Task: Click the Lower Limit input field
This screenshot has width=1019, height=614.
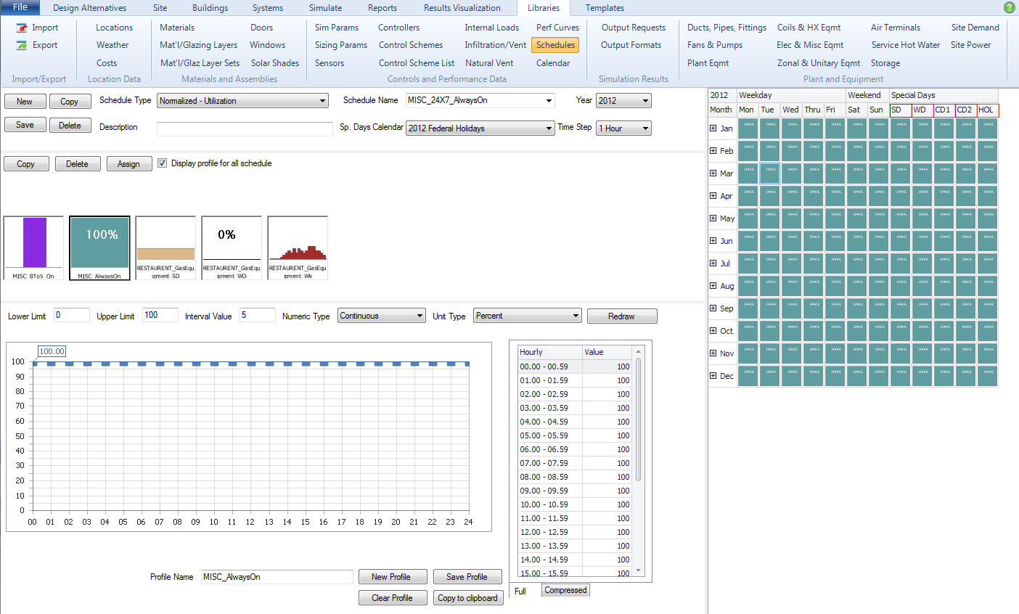Action: click(x=72, y=315)
